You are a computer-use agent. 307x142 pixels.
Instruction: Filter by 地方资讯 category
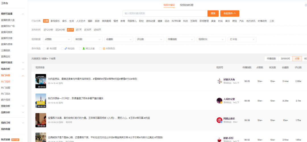point(251,21)
